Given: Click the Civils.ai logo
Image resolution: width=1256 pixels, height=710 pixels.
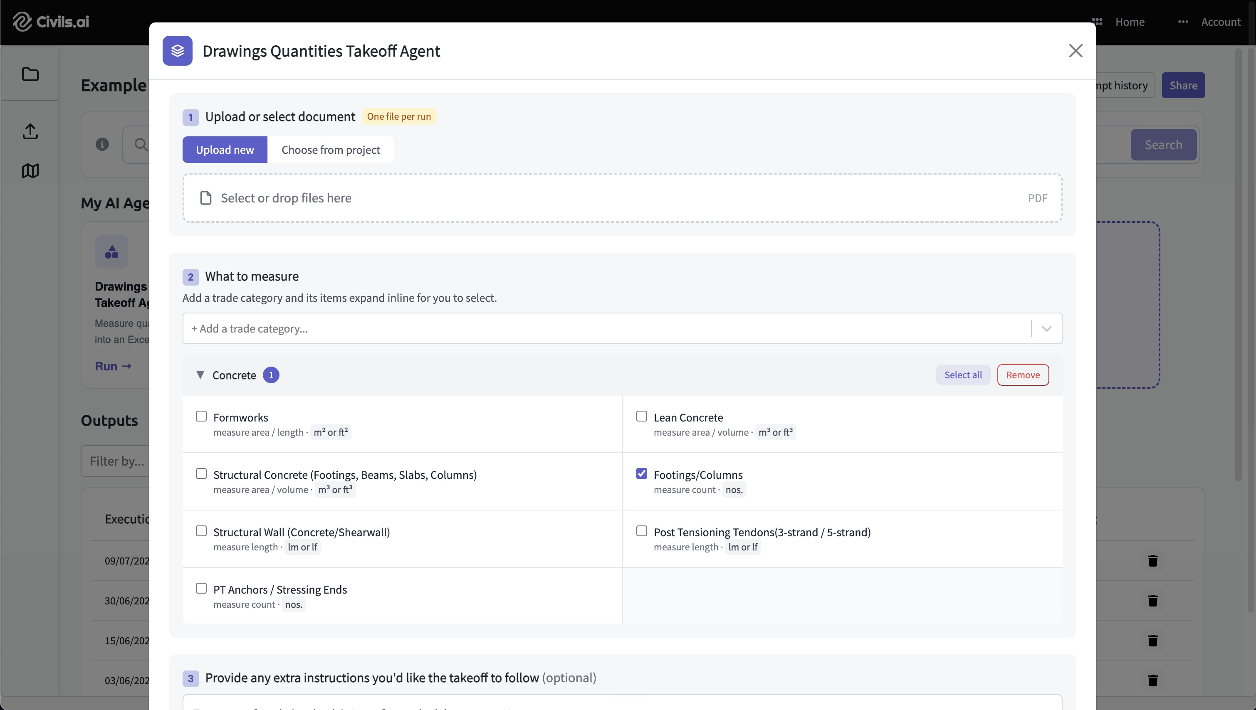Looking at the screenshot, I should tap(51, 22).
